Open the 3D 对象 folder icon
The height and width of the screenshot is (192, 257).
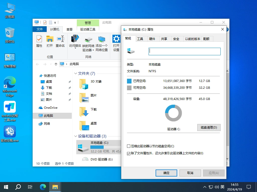tap(84, 84)
